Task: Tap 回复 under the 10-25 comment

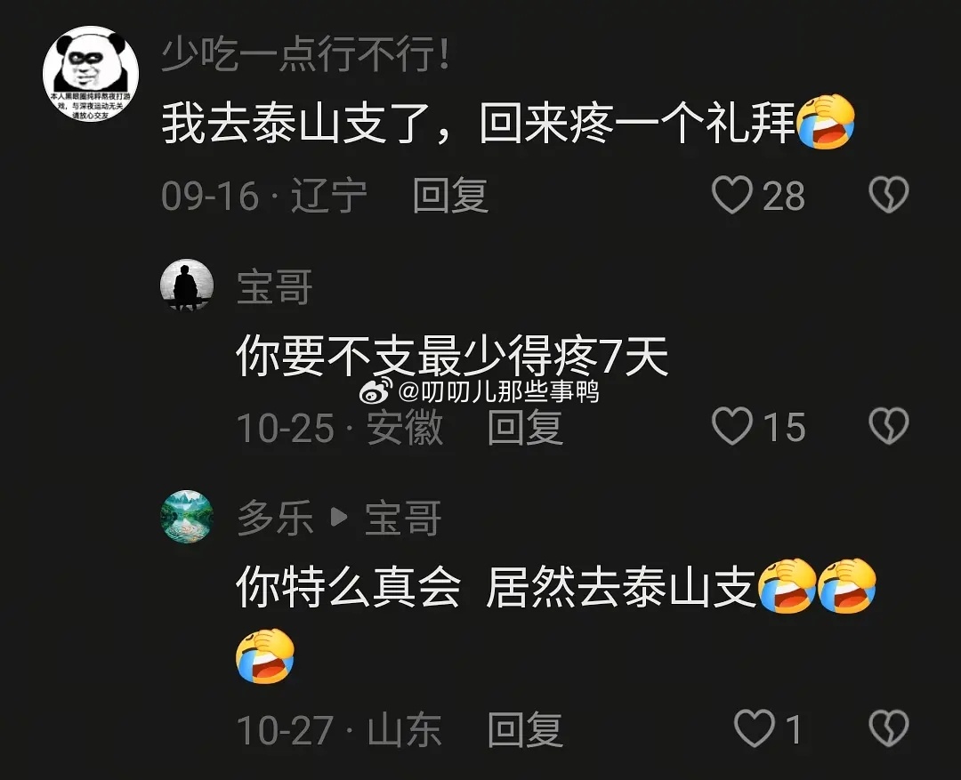Action: click(x=525, y=427)
